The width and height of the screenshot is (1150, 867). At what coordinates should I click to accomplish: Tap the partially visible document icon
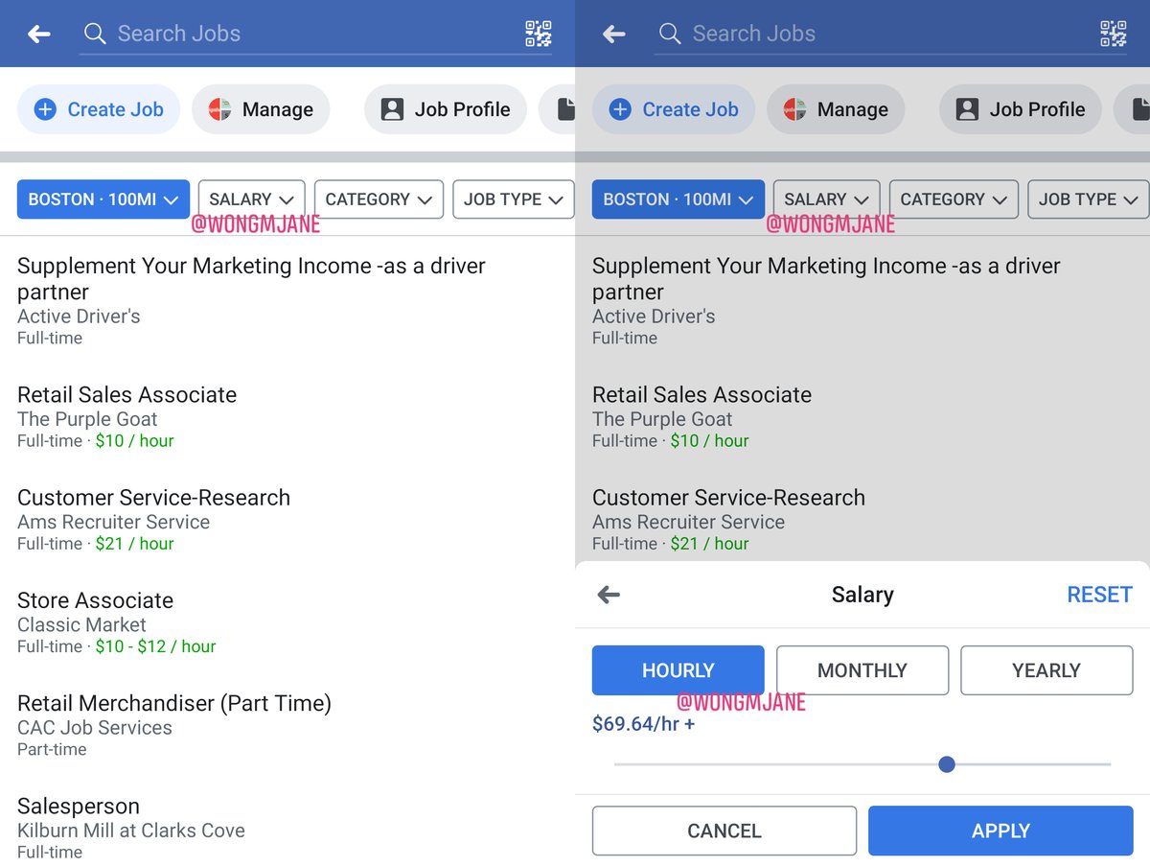[566, 109]
